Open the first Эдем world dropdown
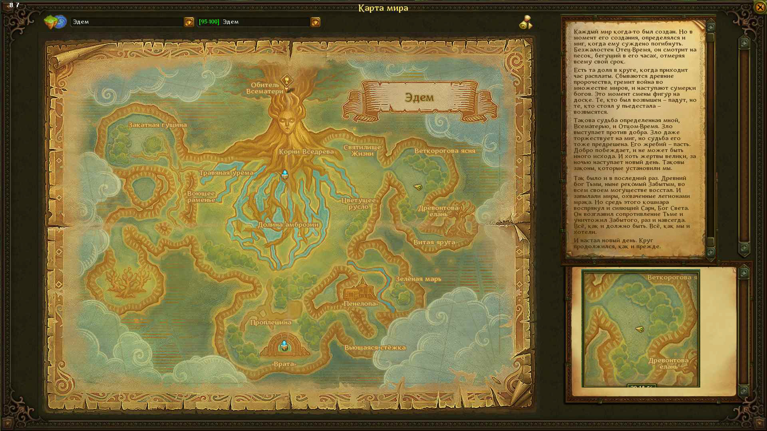 click(189, 22)
